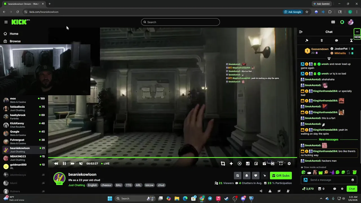Click the hourglass slow-mode icon
Image resolution: width=361 pixels, height=203 pixels.
click(x=351, y=41)
